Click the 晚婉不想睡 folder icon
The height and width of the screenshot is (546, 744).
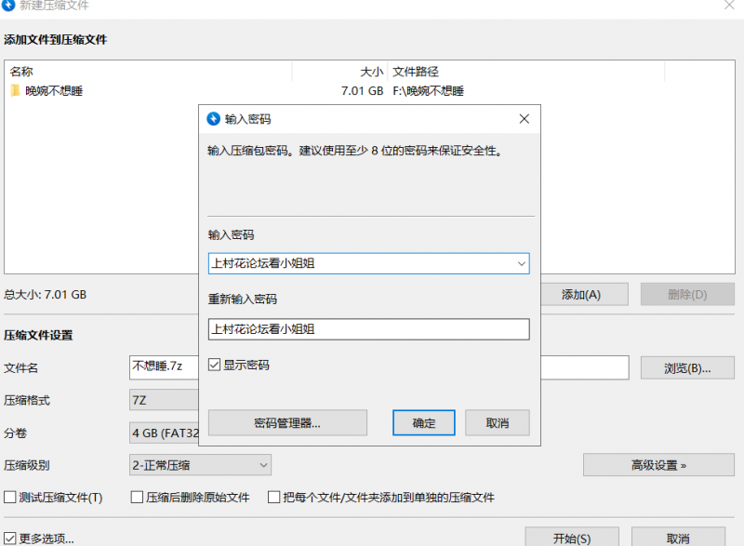16,91
